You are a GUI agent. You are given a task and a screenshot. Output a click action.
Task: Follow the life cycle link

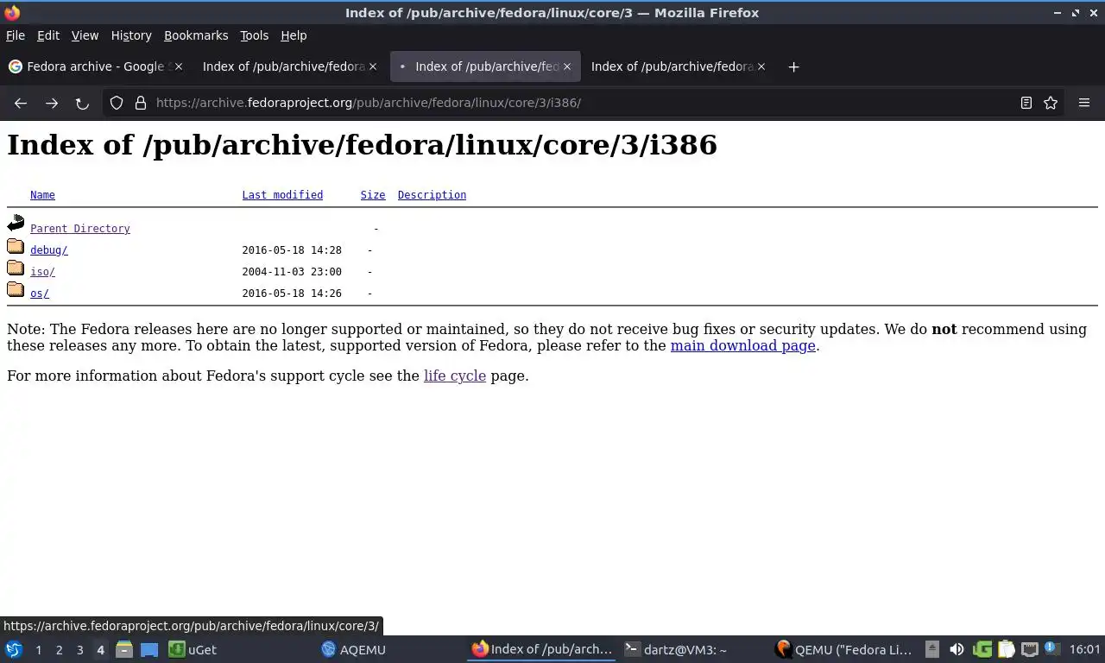point(455,376)
